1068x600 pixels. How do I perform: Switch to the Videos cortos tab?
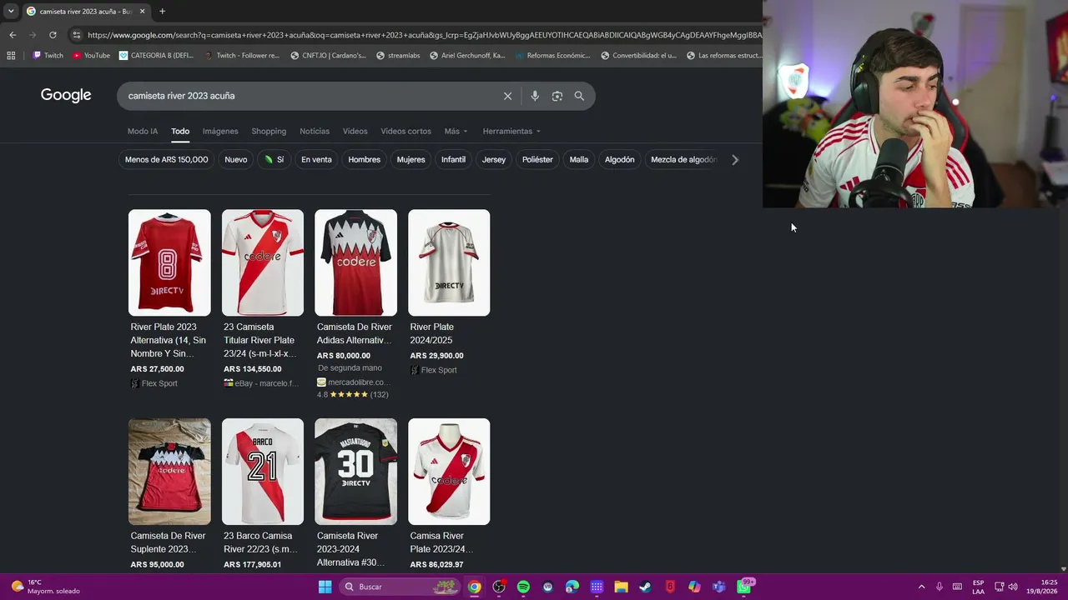[406, 131]
